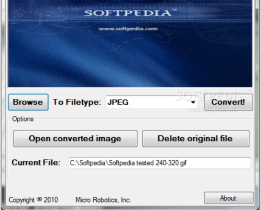Open the About dialog
This screenshot has width=262, height=210.
[x=228, y=198]
